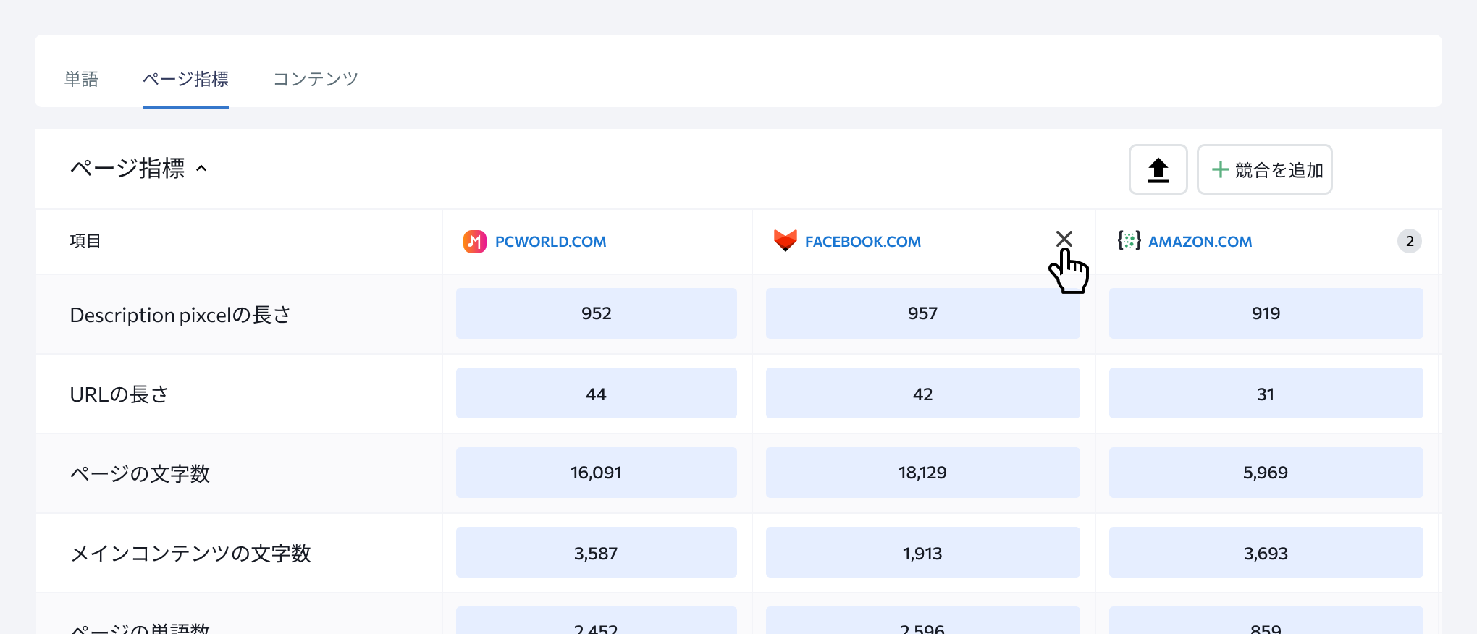Viewport: 1477px width, 634px height.
Task: Click the value 18,129 cell
Action: (922, 473)
